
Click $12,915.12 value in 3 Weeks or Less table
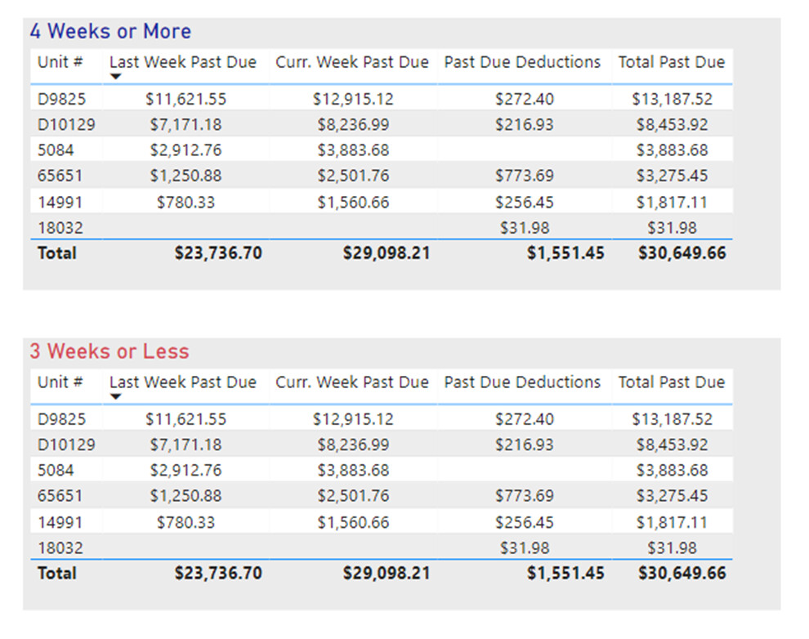353,420
